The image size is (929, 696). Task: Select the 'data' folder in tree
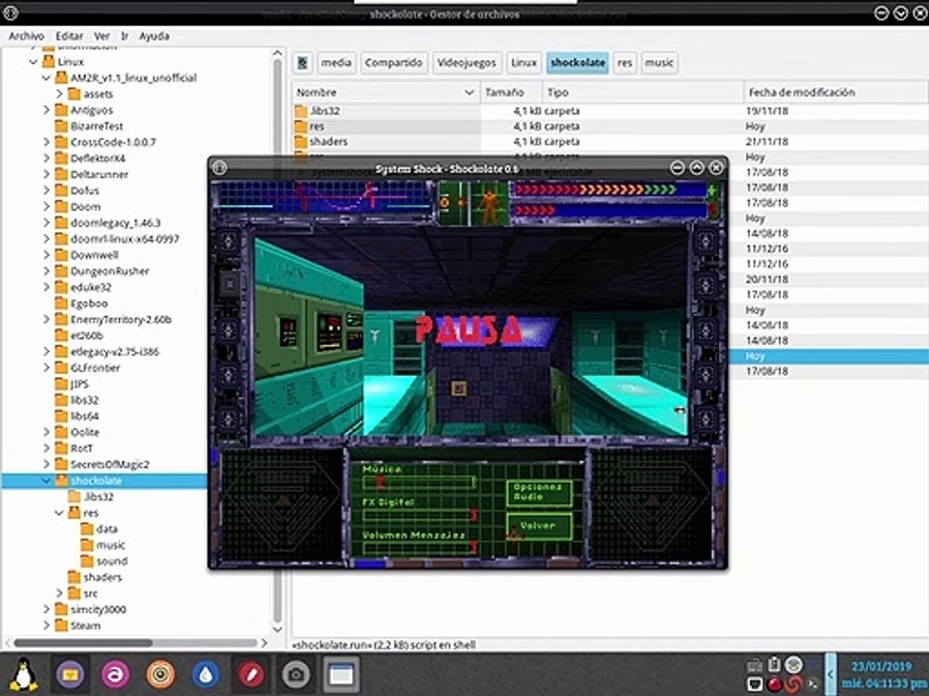point(99,529)
